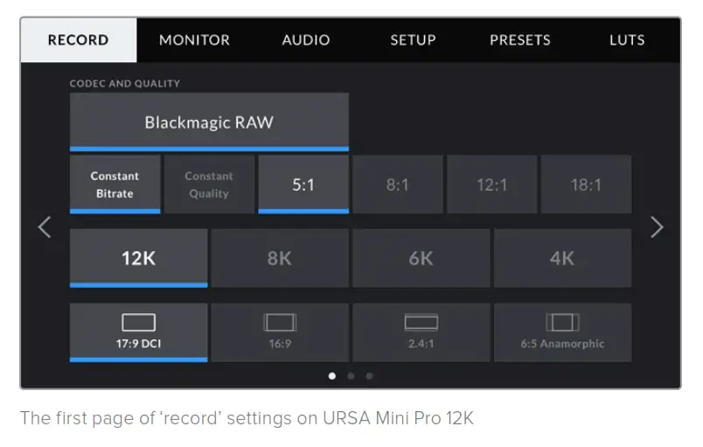This screenshot has width=703, height=447.
Task: Choose 4K recording resolution
Action: tap(562, 258)
